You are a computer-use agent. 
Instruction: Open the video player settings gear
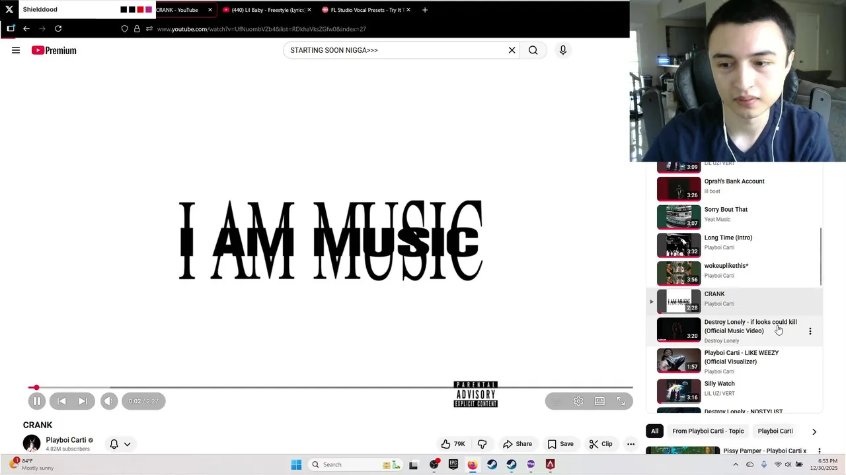tap(578, 401)
